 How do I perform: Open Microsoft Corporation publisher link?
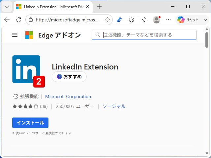click(68, 96)
